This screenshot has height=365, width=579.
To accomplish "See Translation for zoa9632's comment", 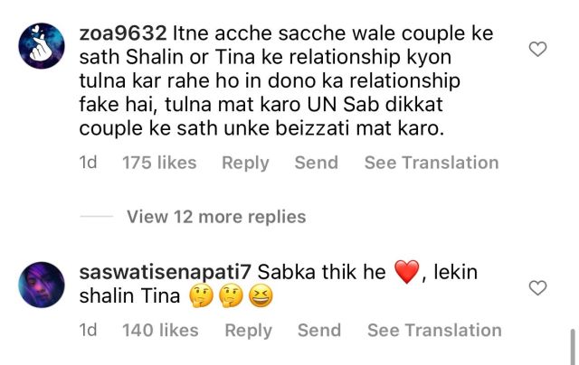I will point(432,163).
